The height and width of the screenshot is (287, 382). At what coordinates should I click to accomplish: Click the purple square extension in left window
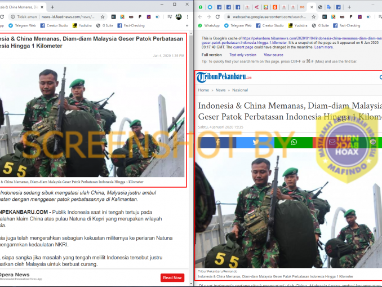149,17
